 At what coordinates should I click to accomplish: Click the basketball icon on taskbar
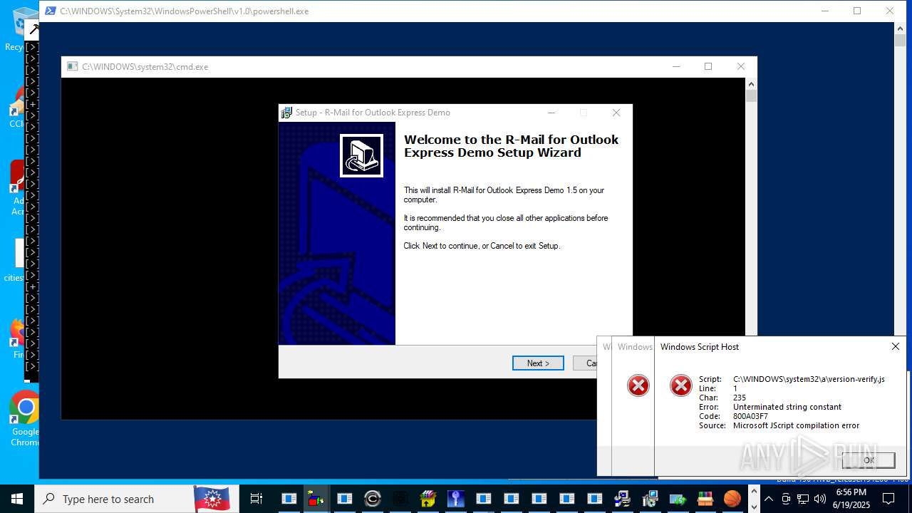tap(732, 499)
